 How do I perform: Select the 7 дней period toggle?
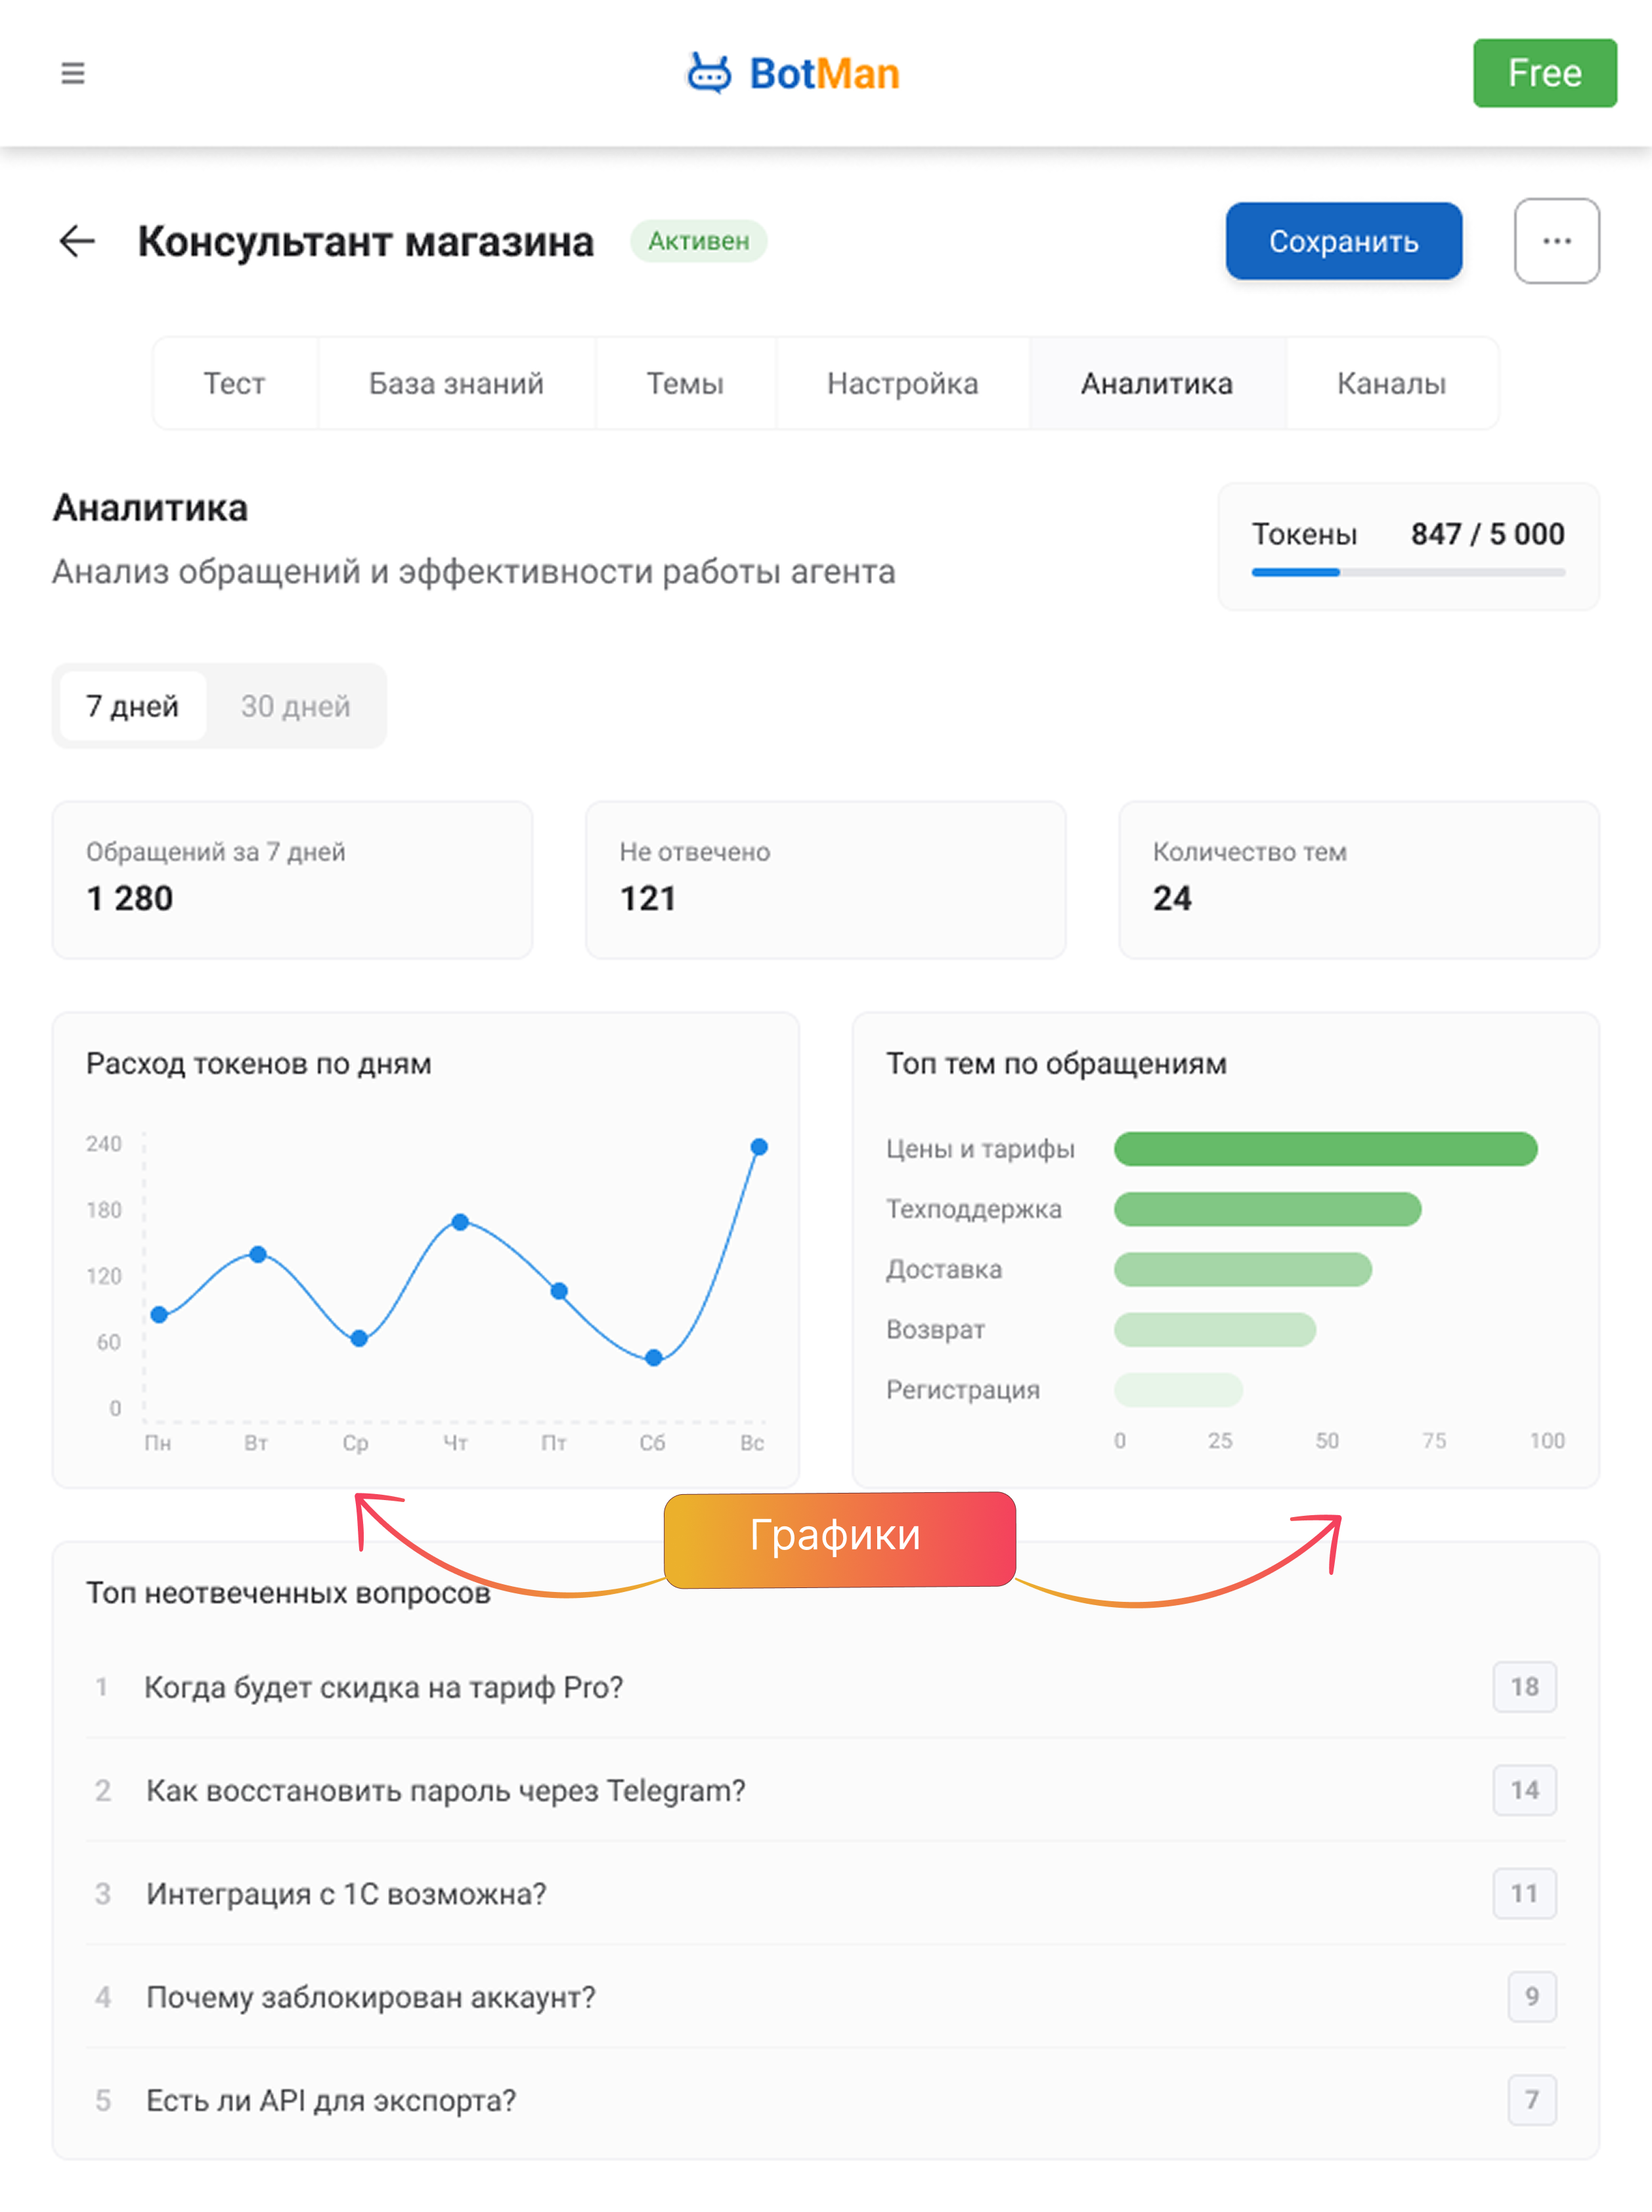133,706
